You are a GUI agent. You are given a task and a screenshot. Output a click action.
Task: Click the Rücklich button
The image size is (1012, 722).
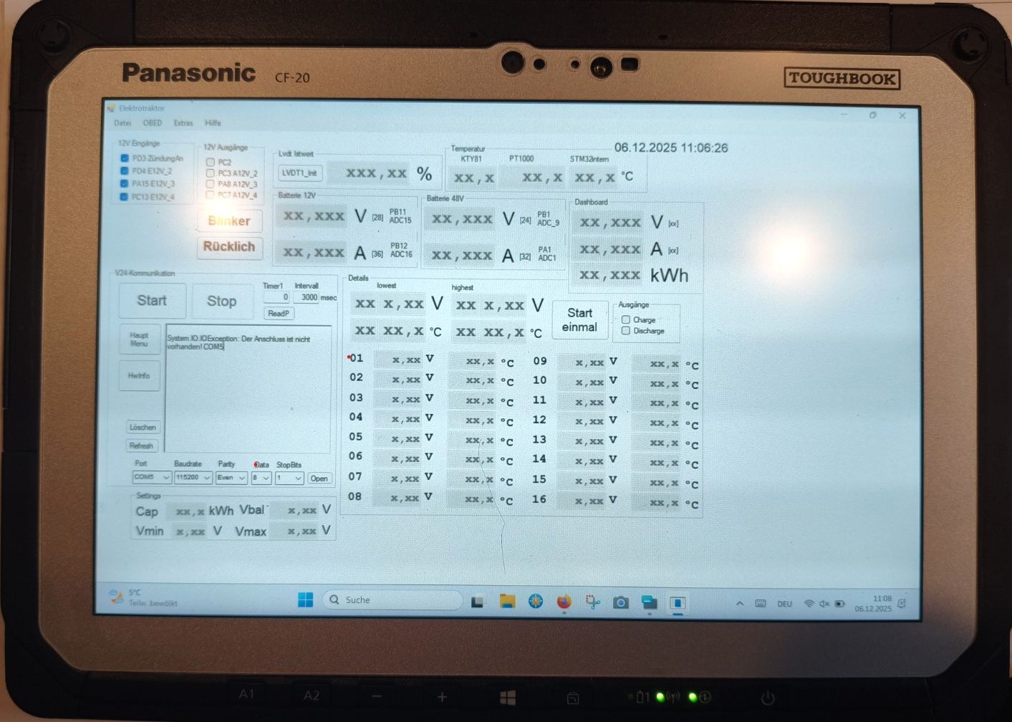[x=229, y=247]
